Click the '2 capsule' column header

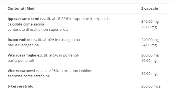149,9
